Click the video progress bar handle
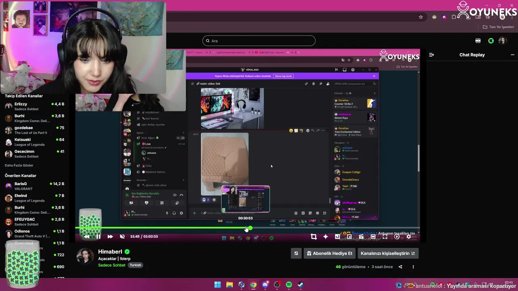Screen dimensions: 518x291 (x=250, y=228)
